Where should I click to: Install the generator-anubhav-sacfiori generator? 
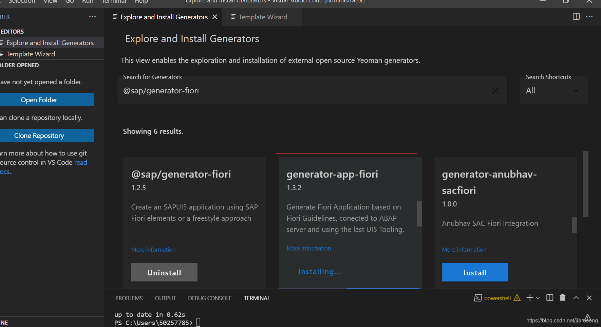(x=475, y=272)
